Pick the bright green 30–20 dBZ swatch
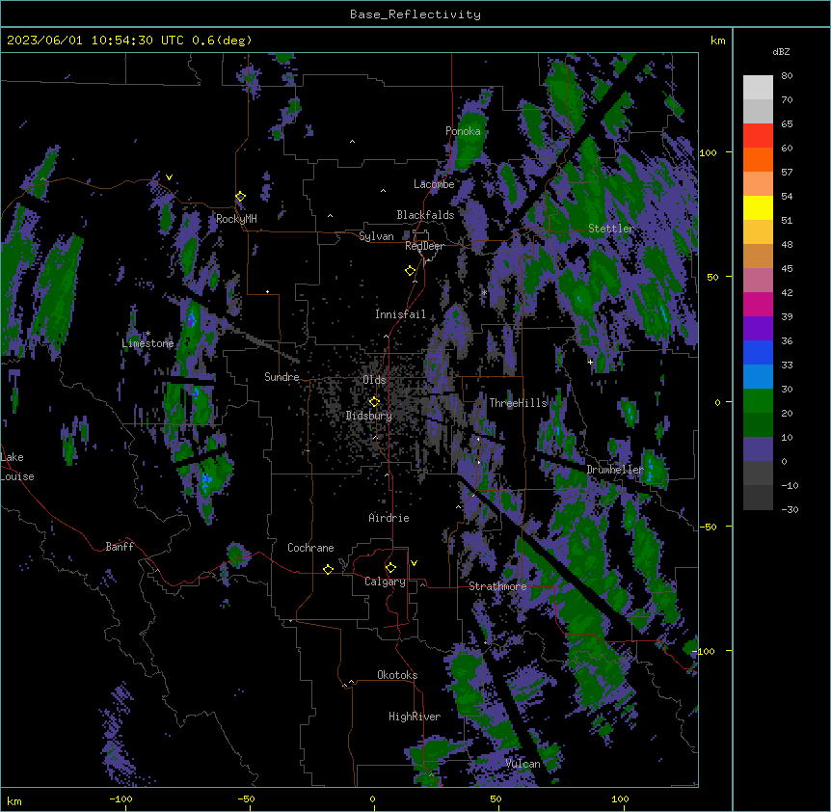Image resolution: width=831 pixels, height=812 pixels. click(758, 401)
